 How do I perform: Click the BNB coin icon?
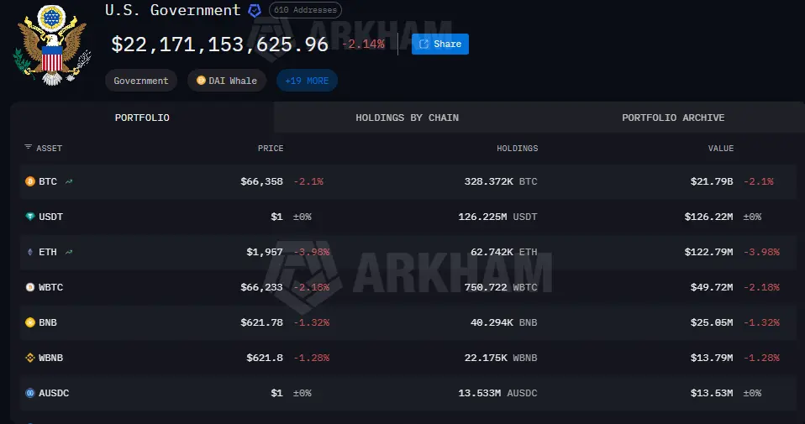tap(29, 323)
